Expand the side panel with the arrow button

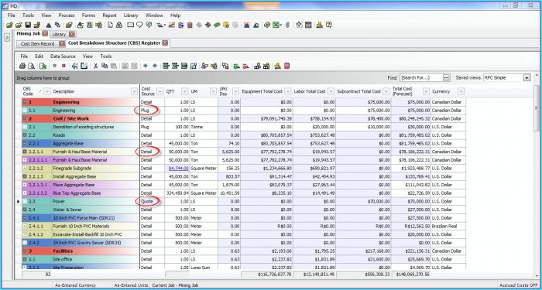(7, 38)
